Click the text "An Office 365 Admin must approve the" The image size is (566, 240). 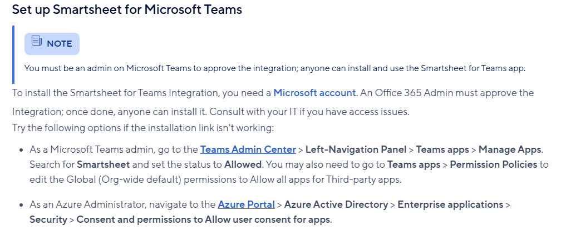click(446, 93)
